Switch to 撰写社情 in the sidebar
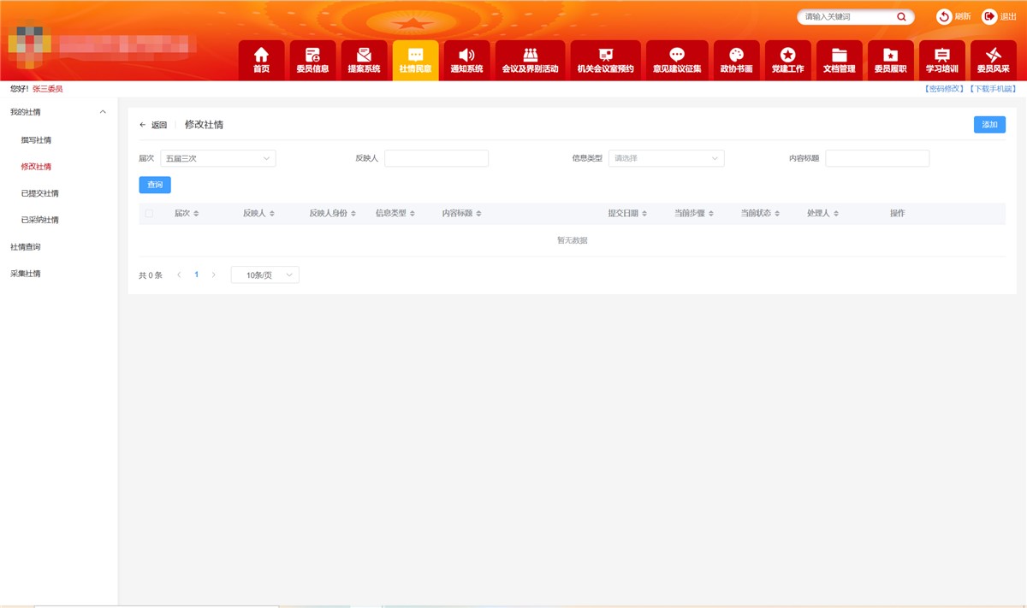Image resolution: width=1027 pixels, height=608 pixels. tap(36, 139)
